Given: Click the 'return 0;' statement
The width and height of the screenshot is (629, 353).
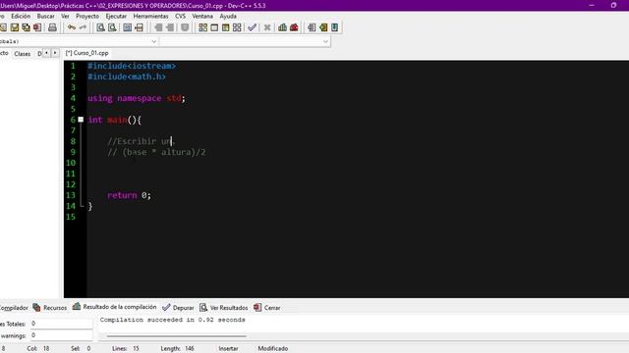Looking at the screenshot, I should point(129,195).
